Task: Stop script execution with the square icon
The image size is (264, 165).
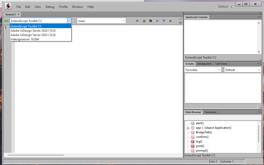Action: pyautogui.click(x=150, y=21)
